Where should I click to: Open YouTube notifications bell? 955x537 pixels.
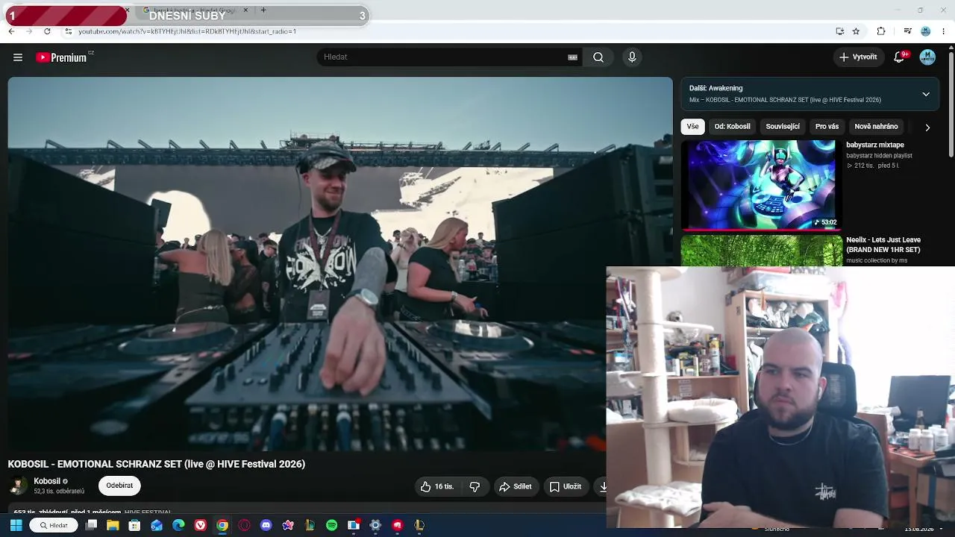[900, 57]
